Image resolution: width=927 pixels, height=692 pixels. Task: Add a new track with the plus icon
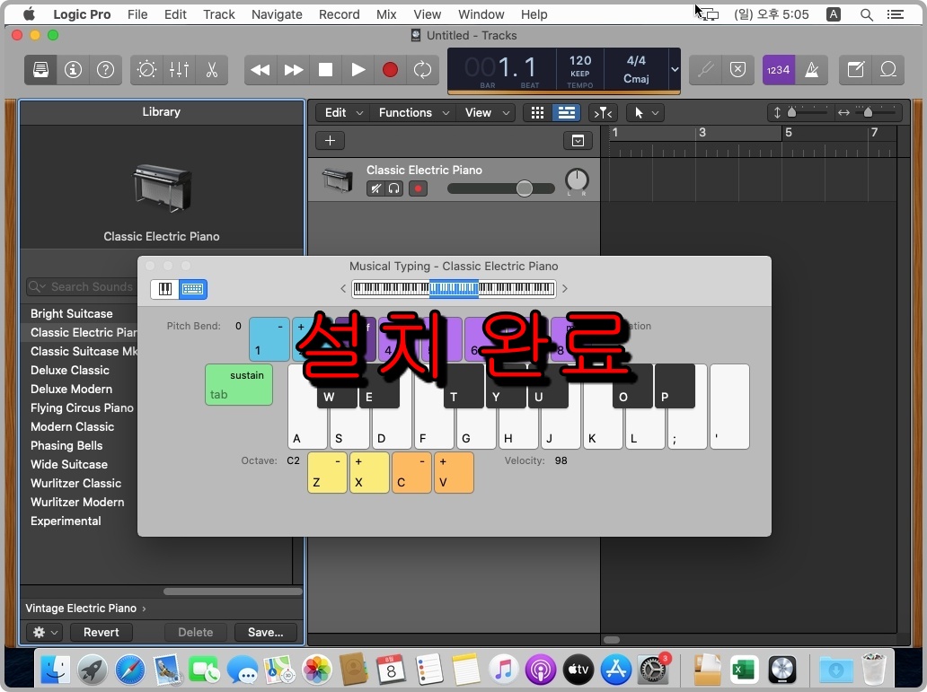(330, 140)
